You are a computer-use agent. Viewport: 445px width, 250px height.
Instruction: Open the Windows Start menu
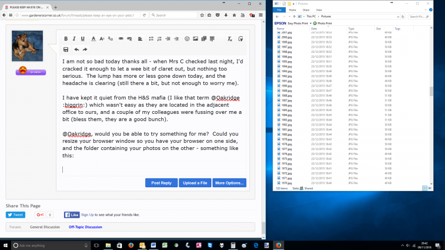pos(6,245)
